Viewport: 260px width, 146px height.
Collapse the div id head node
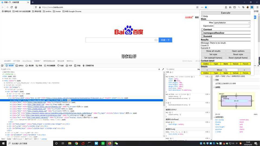6,92
